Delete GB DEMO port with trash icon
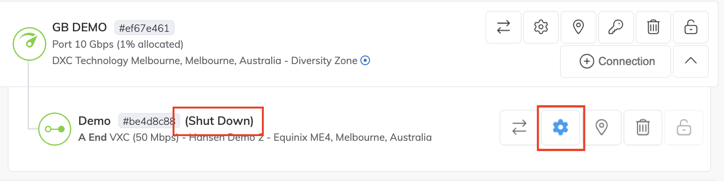Screen dimensions: 724x181 (x=653, y=28)
